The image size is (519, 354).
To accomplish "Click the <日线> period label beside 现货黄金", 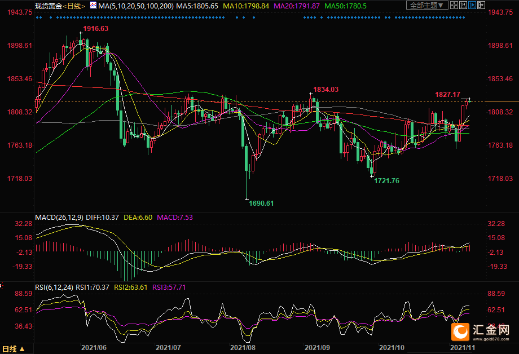I will [73, 6].
